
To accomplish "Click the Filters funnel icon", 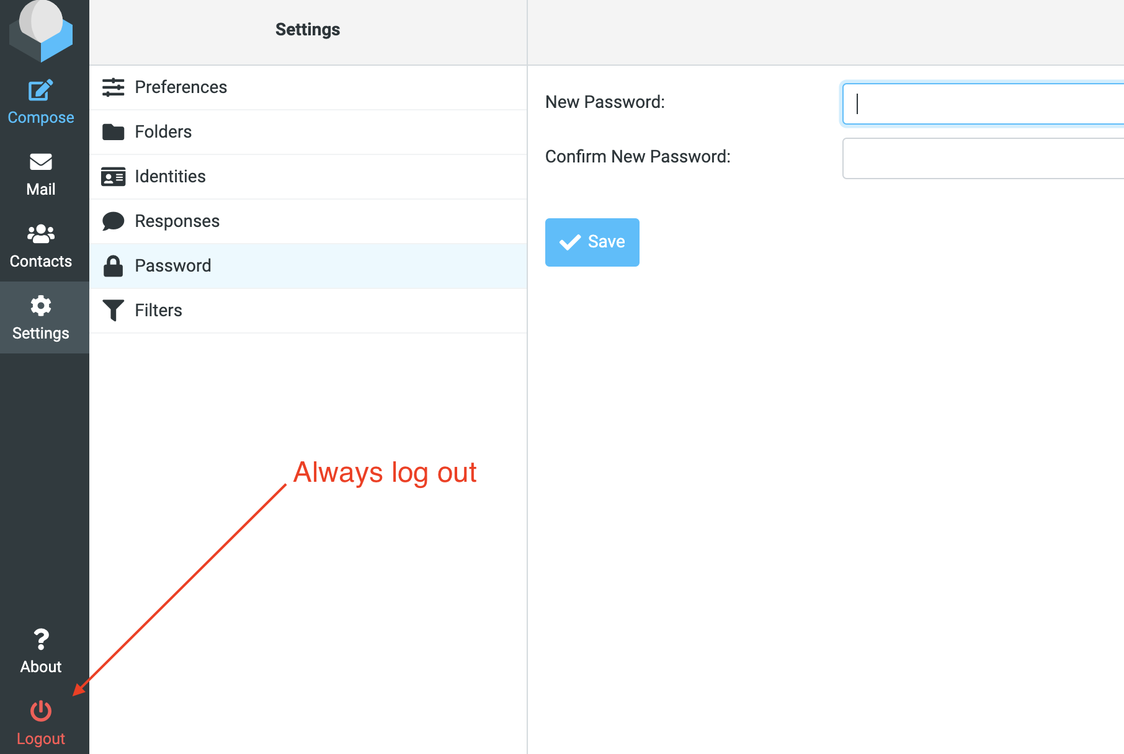I will 113,310.
